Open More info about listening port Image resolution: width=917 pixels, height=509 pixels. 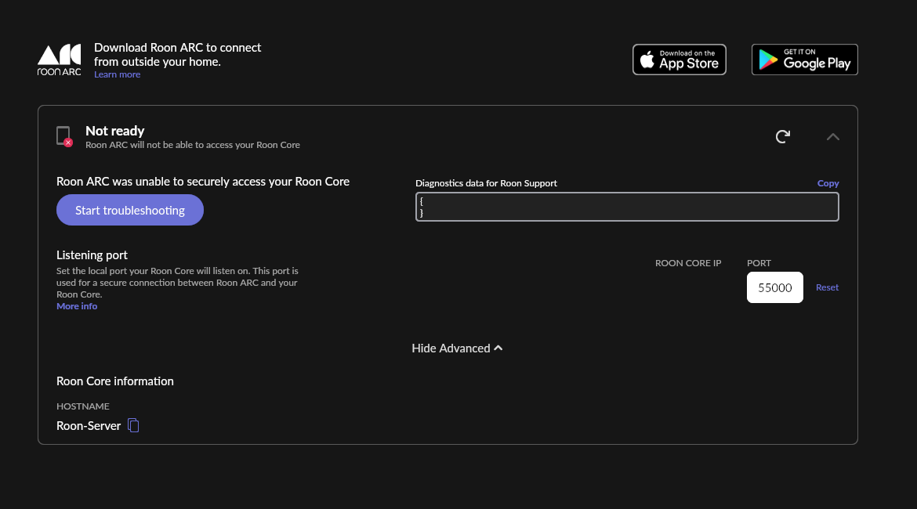77,306
